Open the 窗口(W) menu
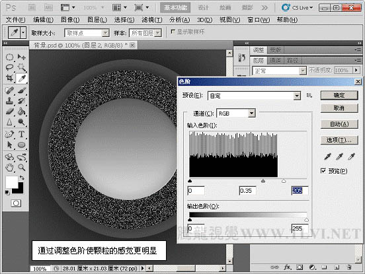This screenshot has width=365, height=274. 259,20
